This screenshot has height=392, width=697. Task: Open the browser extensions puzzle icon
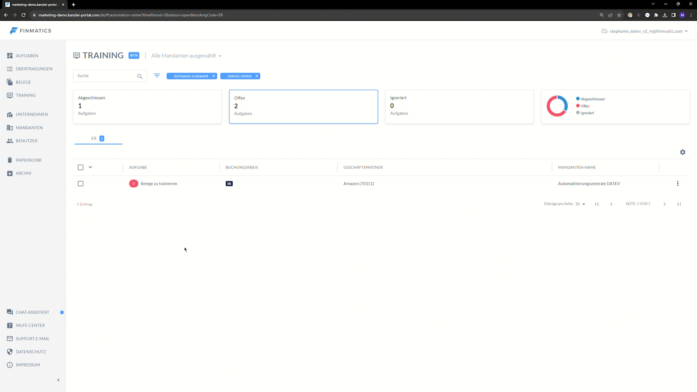(656, 15)
